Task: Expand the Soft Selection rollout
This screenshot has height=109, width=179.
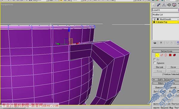Action: click(x=166, y=80)
